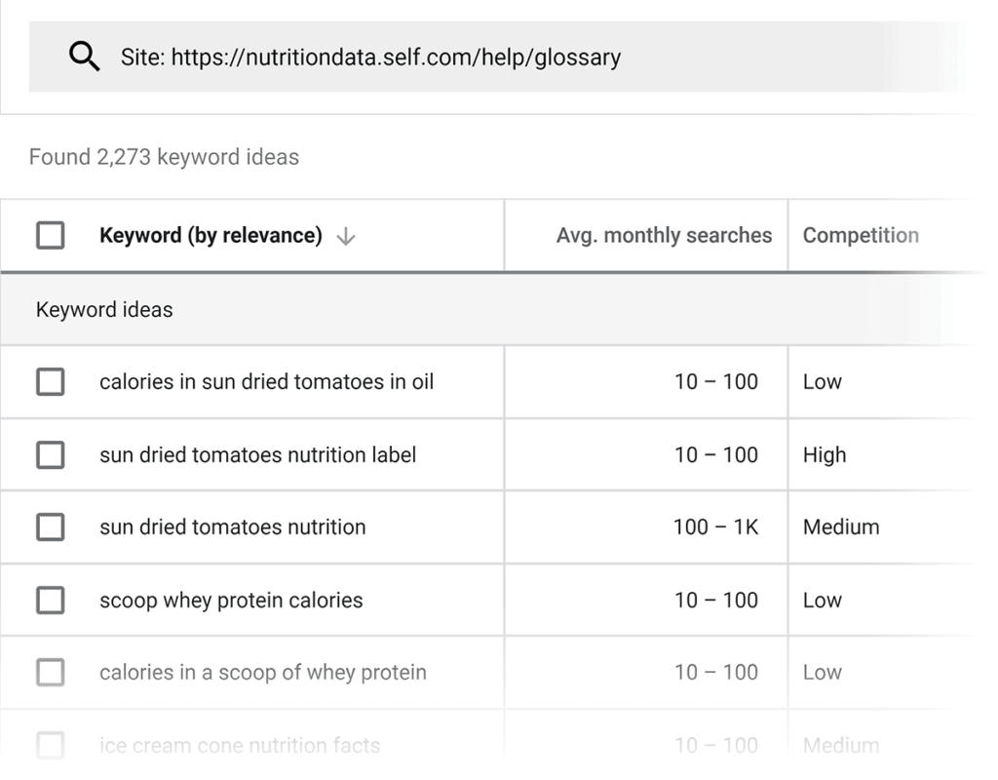998x780 pixels.
Task: Tick the 'scoop whey protein calories' checkbox
Action: (50, 601)
